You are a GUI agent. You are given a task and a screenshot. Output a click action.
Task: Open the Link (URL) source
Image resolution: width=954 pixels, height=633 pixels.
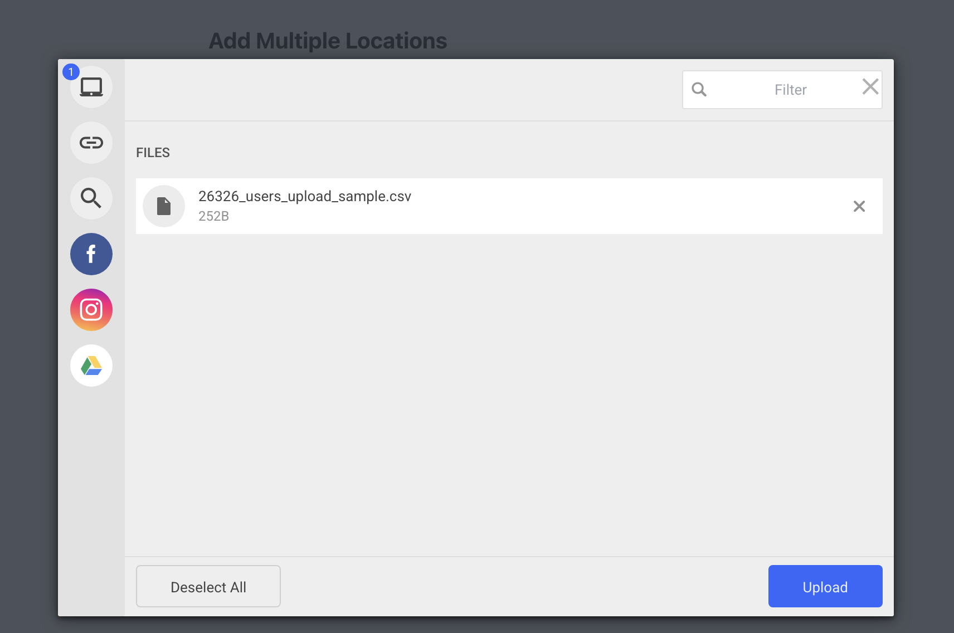[x=91, y=143]
